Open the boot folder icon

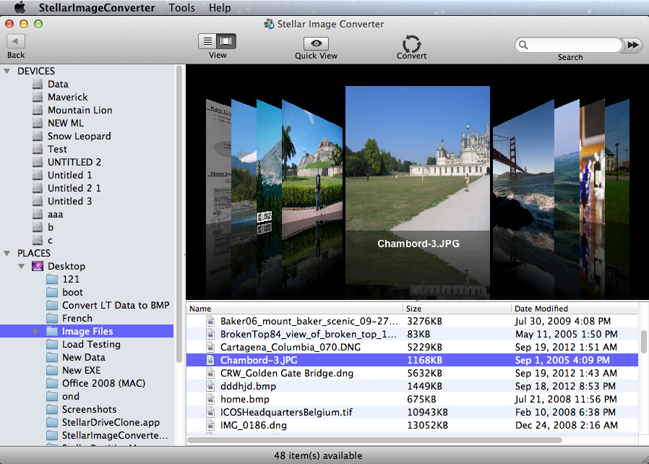click(52, 293)
